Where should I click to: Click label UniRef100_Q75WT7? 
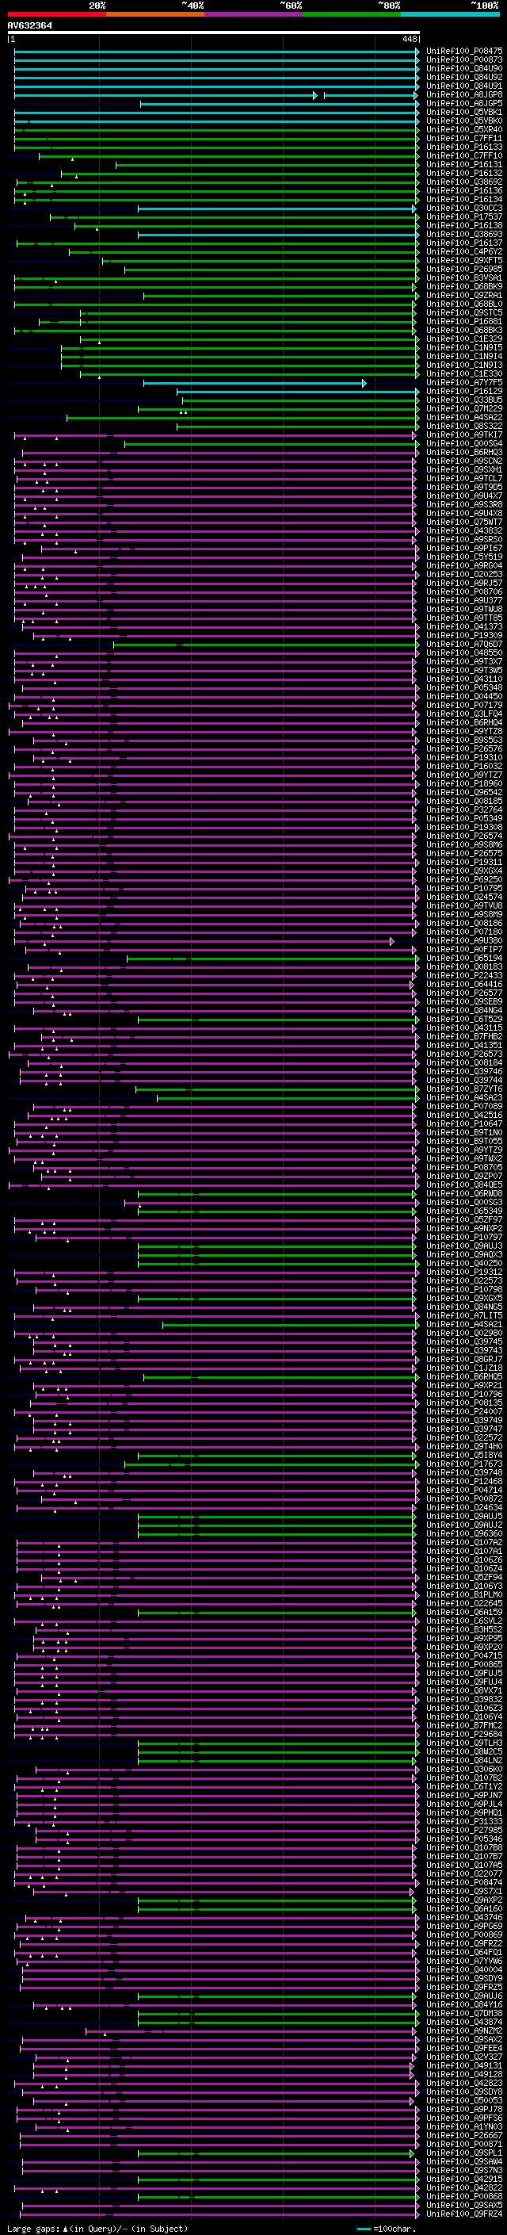[463, 522]
